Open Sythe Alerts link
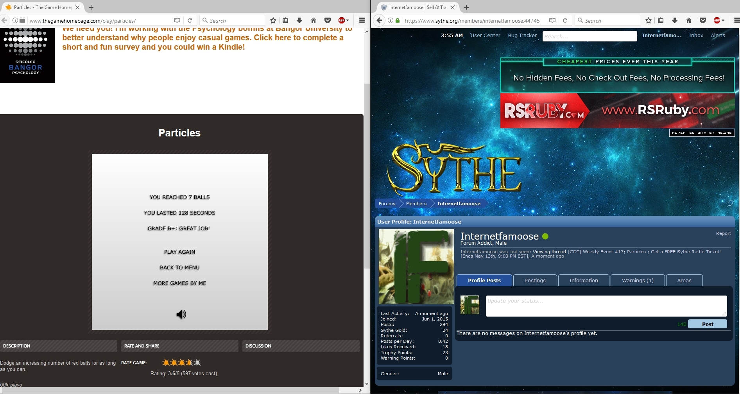The image size is (740, 394). point(718,35)
